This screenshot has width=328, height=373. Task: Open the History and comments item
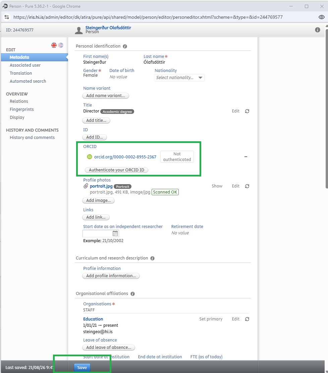coord(32,138)
